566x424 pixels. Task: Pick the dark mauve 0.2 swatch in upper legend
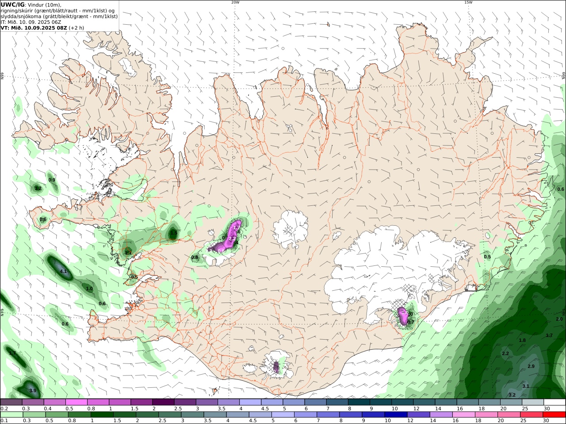click(11, 402)
